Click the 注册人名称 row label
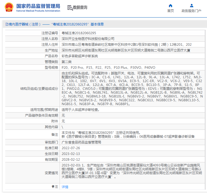 coord(50,39)
